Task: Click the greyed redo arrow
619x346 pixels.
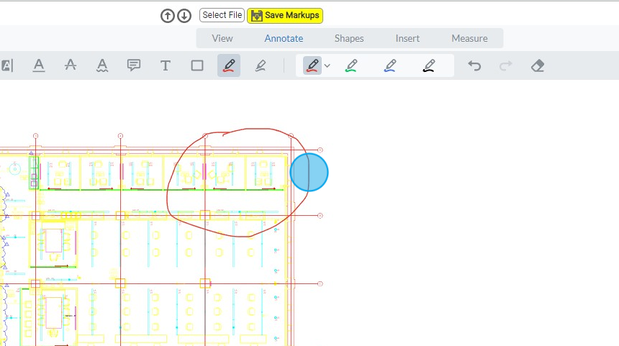Action: pyautogui.click(x=506, y=65)
